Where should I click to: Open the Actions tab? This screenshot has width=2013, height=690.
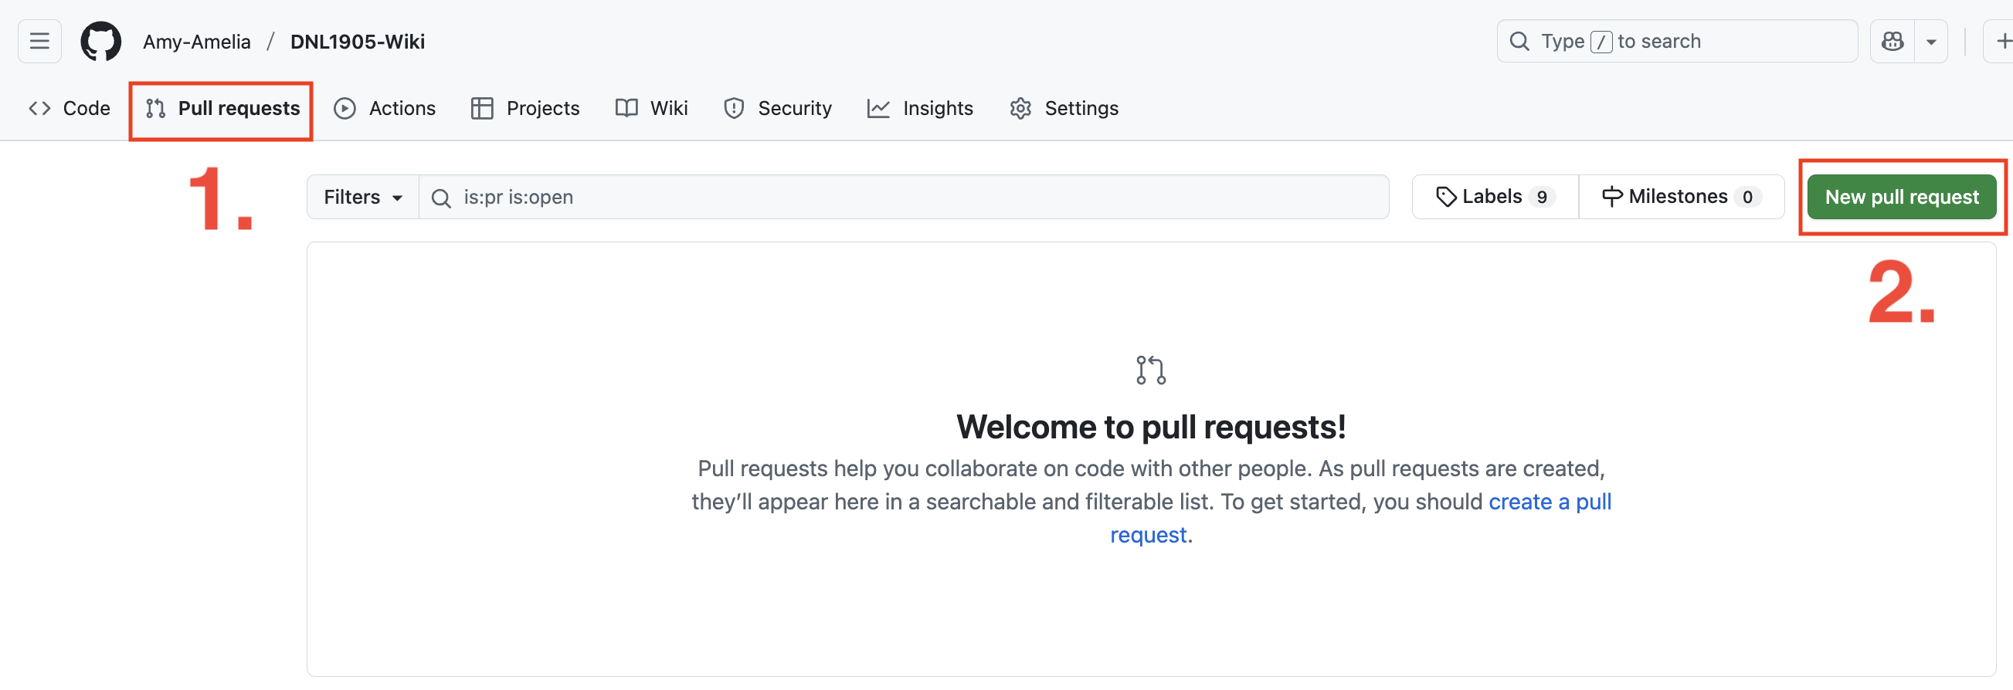pos(385,109)
